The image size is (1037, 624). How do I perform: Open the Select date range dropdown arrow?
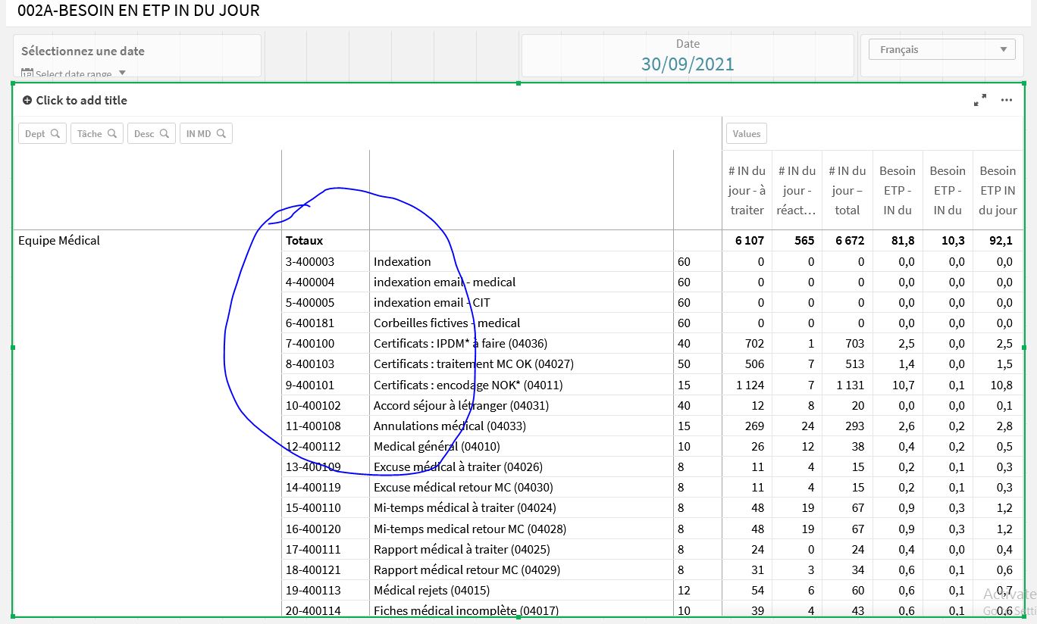(x=122, y=73)
